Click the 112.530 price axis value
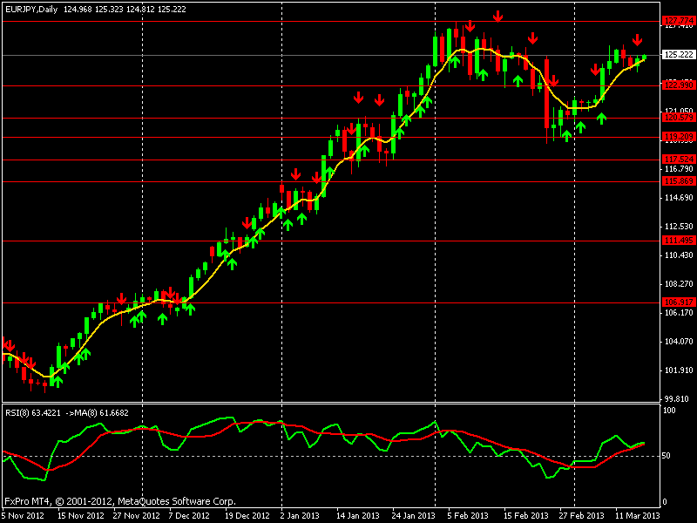 [x=679, y=227]
